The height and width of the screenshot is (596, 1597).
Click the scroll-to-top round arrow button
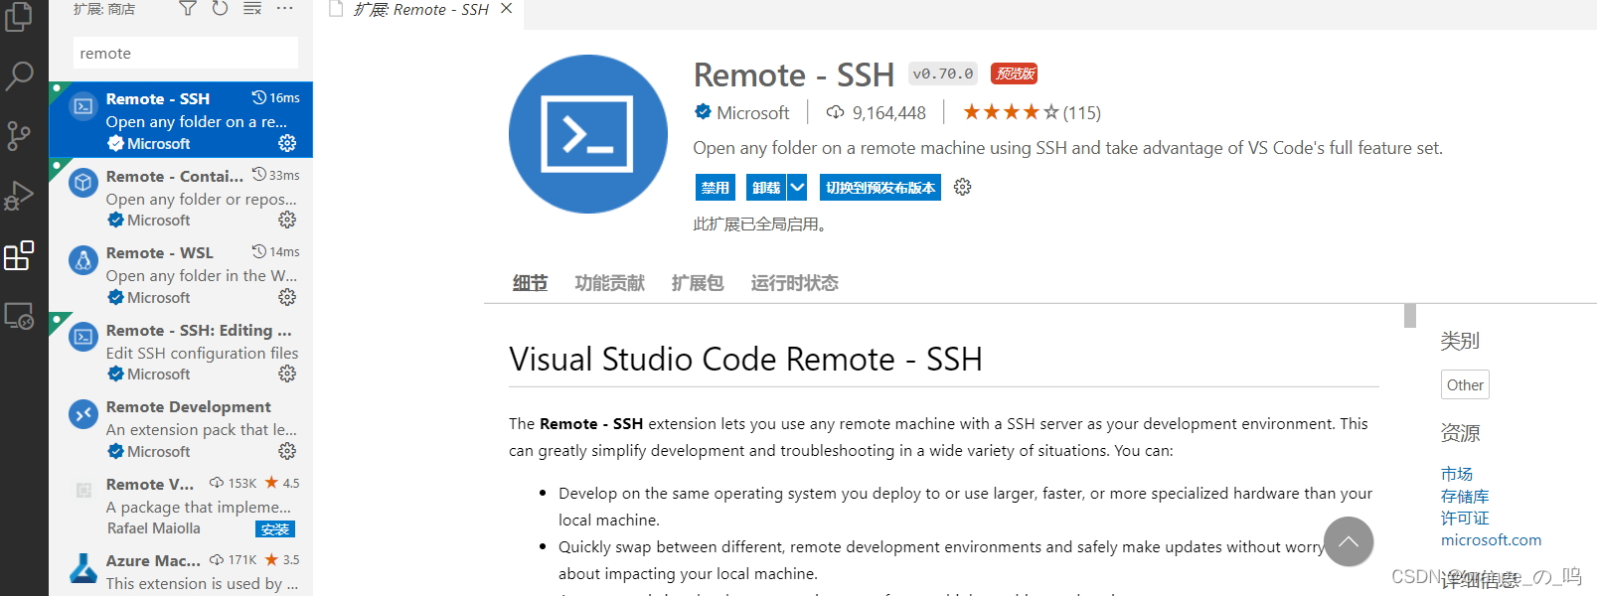(1349, 541)
